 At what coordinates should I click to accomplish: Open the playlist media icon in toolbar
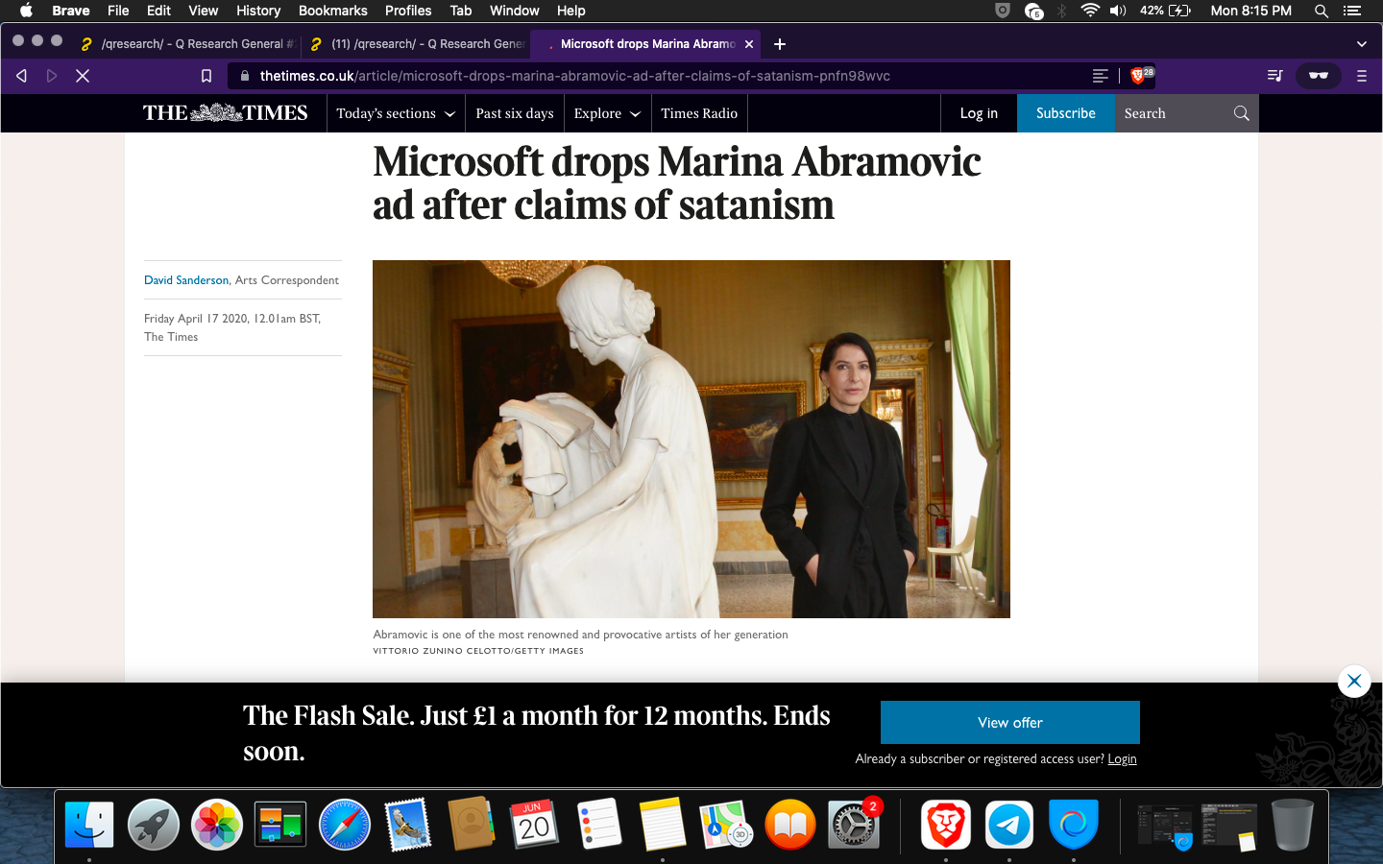point(1275,76)
